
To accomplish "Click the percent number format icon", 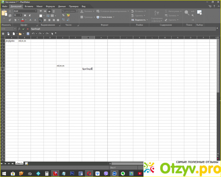I will click(63, 15).
